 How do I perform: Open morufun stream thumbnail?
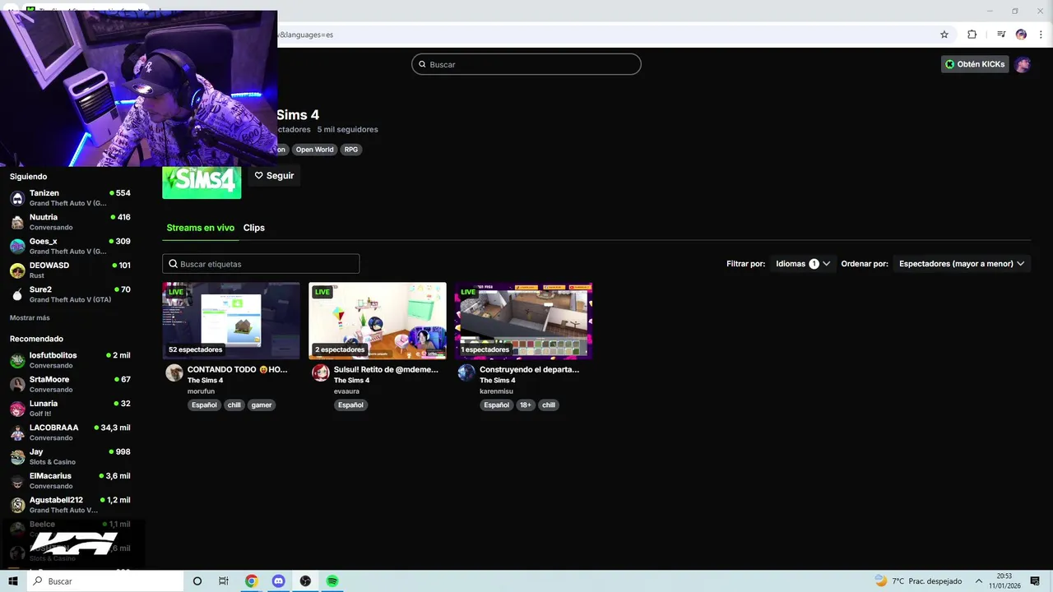pos(231,321)
